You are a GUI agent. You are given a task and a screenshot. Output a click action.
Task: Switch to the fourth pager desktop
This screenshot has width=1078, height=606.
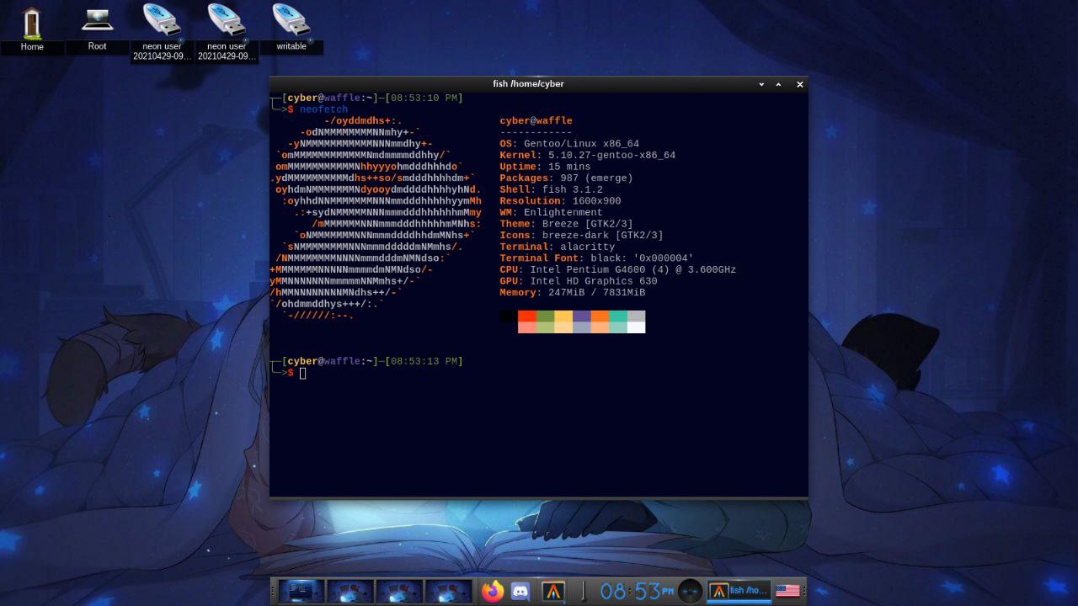click(447, 591)
